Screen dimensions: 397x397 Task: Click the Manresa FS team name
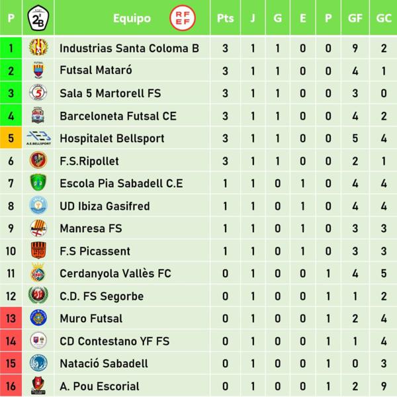click(x=91, y=228)
